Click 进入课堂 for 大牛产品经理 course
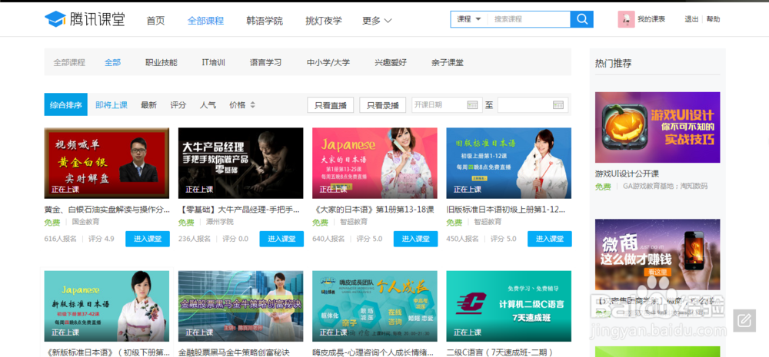The width and height of the screenshot is (769, 357). [x=281, y=239]
